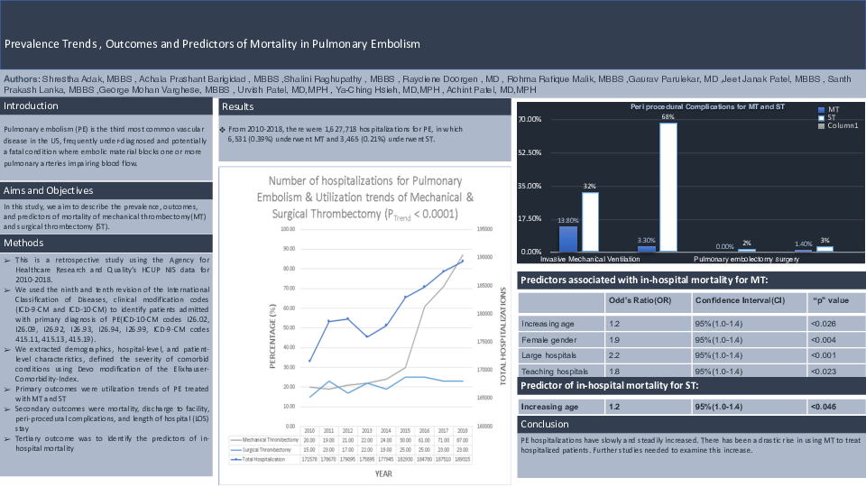Click the Teaching hospitals row label
The height and width of the screenshot is (487, 866).
pos(559,371)
